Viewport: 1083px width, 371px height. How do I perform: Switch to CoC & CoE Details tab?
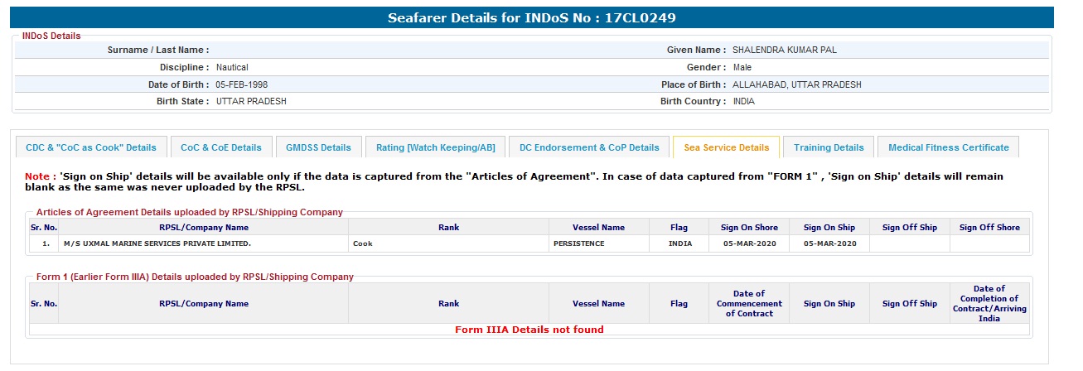pyautogui.click(x=220, y=147)
